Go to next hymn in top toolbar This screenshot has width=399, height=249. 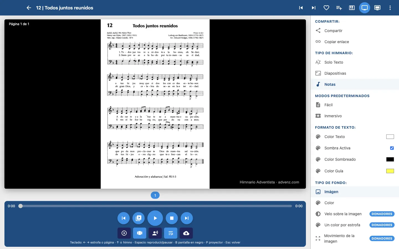[x=314, y=8]
